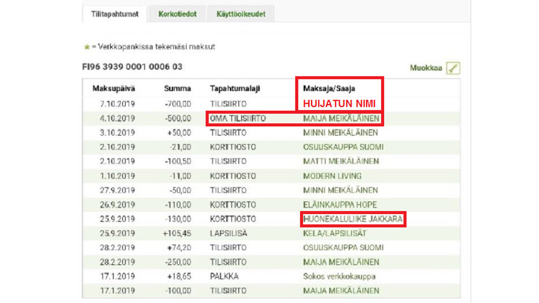
Task: Select the date 1.10.2019
Action: [117, 176]
